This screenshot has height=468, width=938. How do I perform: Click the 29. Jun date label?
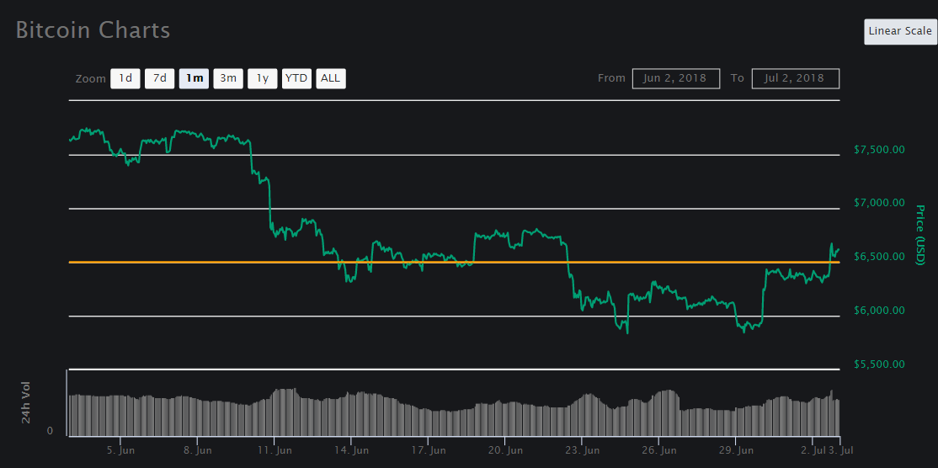(736, 449)
